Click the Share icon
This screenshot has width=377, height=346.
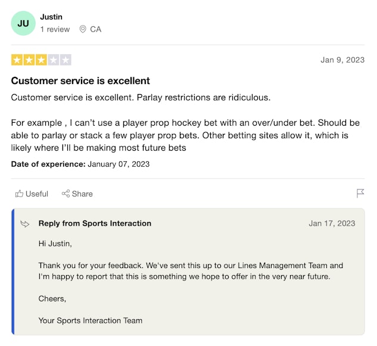coord(66,194)
